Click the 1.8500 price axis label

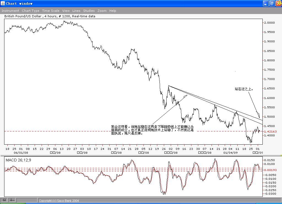click(x=269, y=51)
